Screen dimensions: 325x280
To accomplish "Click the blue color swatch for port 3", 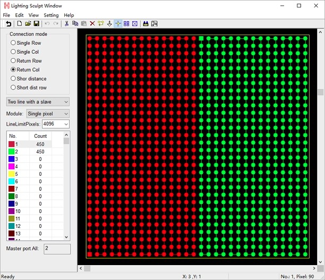I will tap(11, 159).
